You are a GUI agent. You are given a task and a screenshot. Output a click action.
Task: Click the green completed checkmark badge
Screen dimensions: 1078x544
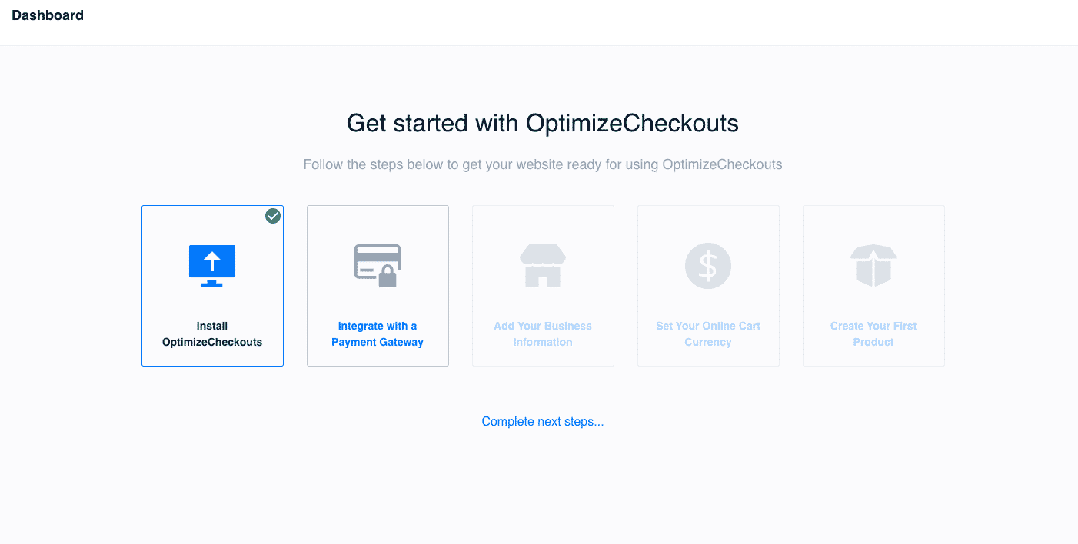273,216
